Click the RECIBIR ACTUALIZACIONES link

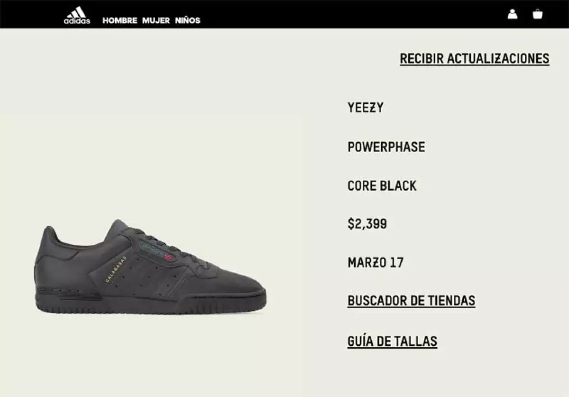[475, 59]
